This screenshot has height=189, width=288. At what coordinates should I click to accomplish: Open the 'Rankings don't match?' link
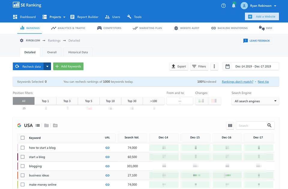[x=237, y=81]
